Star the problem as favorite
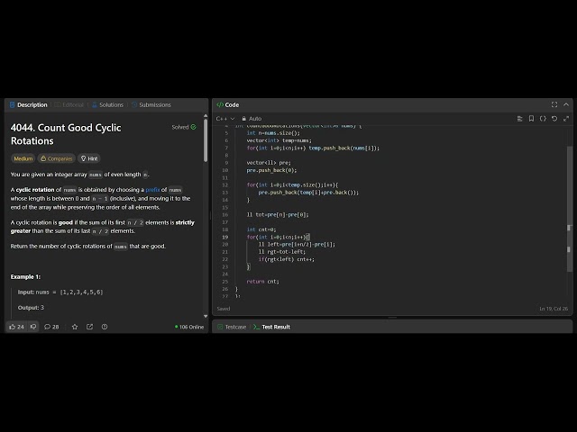Viewport: 577px width, 432px height. tap(75, 327)
